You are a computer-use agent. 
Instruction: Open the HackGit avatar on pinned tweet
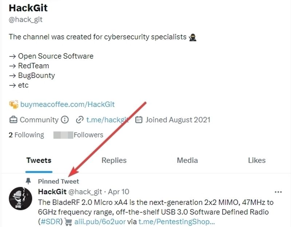click(20, 198)
